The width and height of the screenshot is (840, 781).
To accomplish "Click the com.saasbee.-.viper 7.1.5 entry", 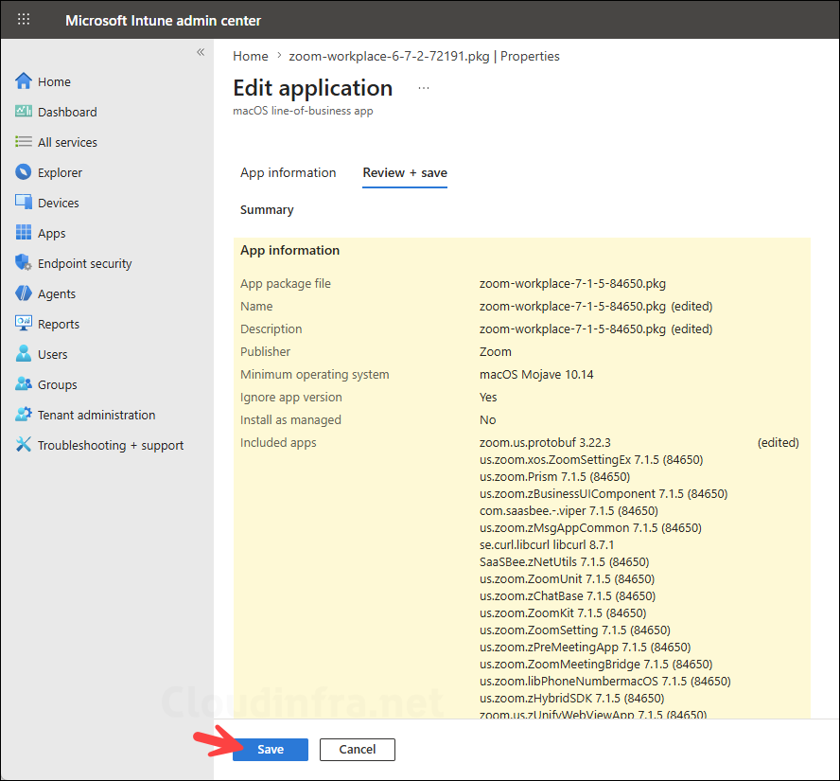I will (x=569, y=511).
